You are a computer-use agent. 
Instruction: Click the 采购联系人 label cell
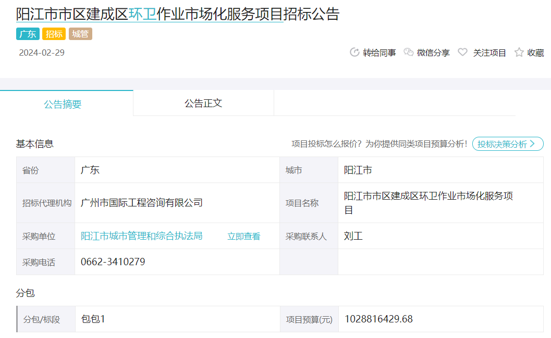(309, 236)
